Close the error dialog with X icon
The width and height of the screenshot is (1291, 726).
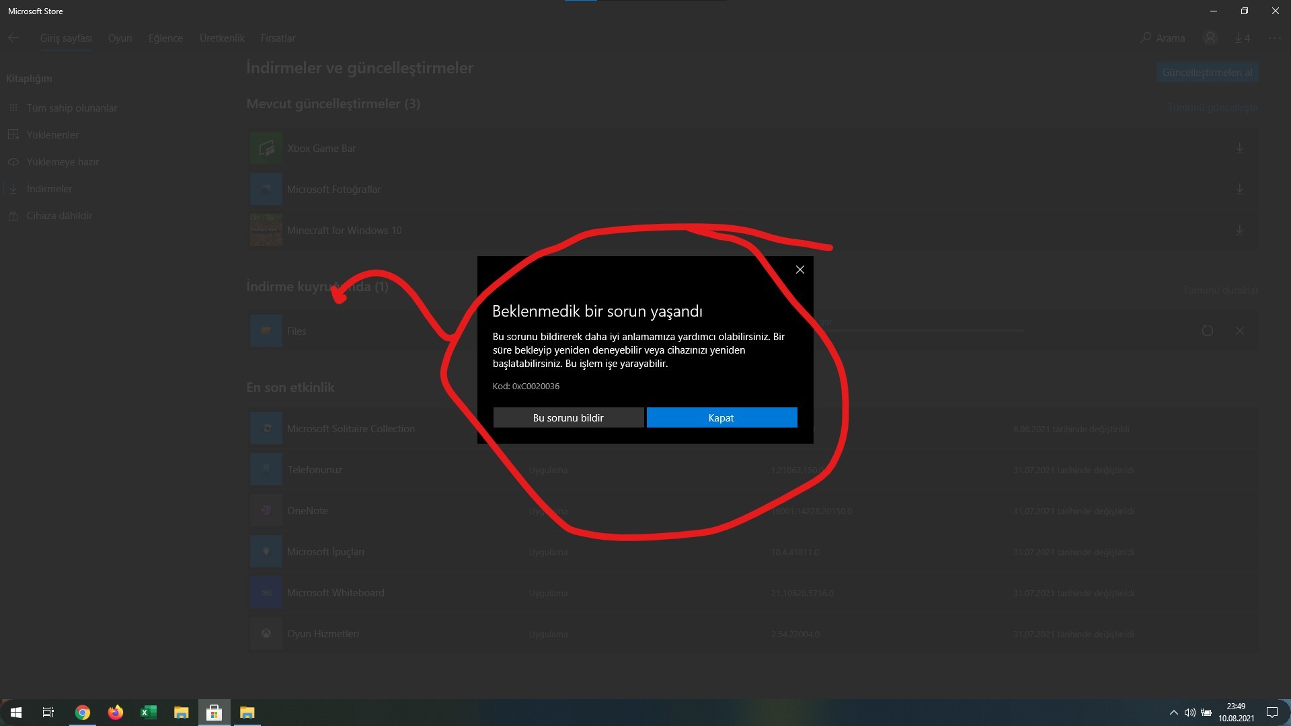pyautogui.click(x=799, y=270)
